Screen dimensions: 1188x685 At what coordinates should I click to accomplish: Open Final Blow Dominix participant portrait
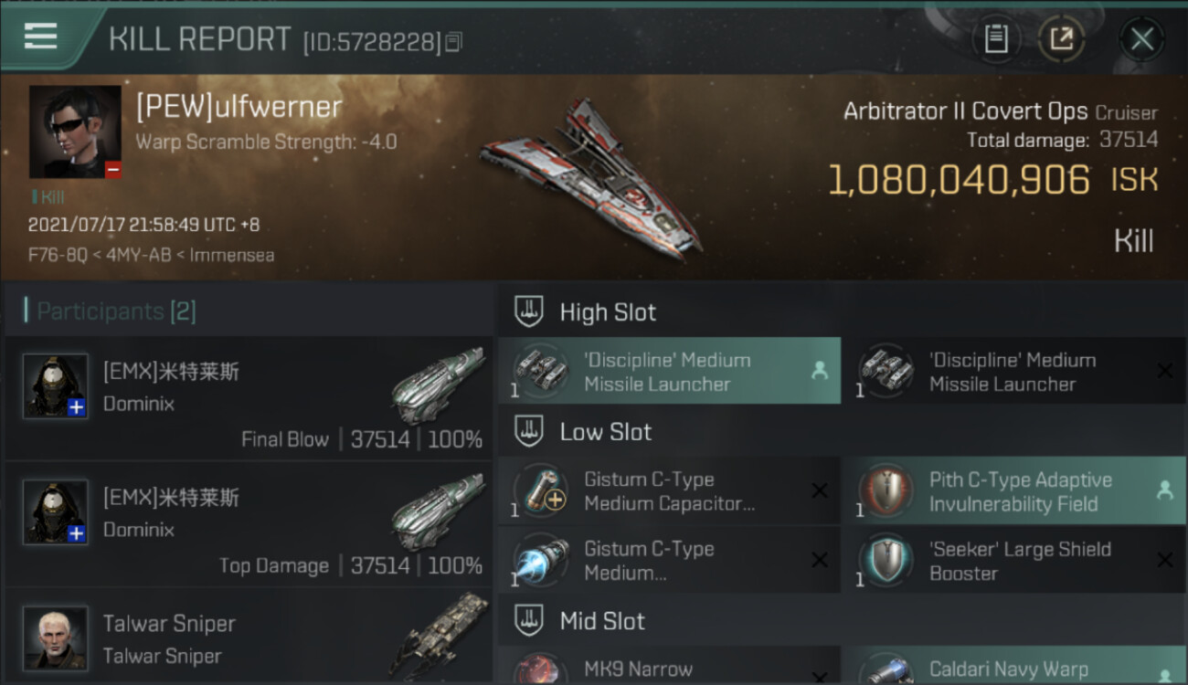[x=56, y=385]
